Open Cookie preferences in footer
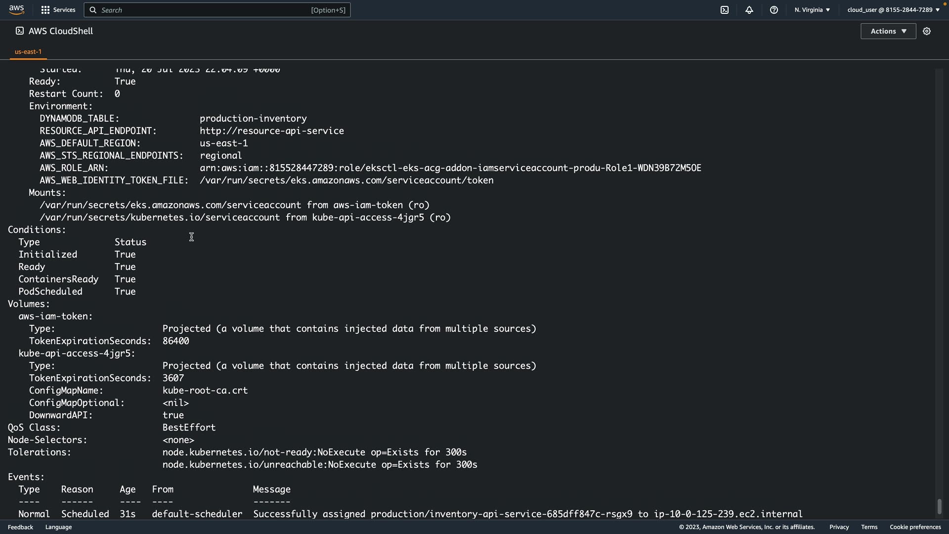949x534 pixels. click(x=915, y=527)
